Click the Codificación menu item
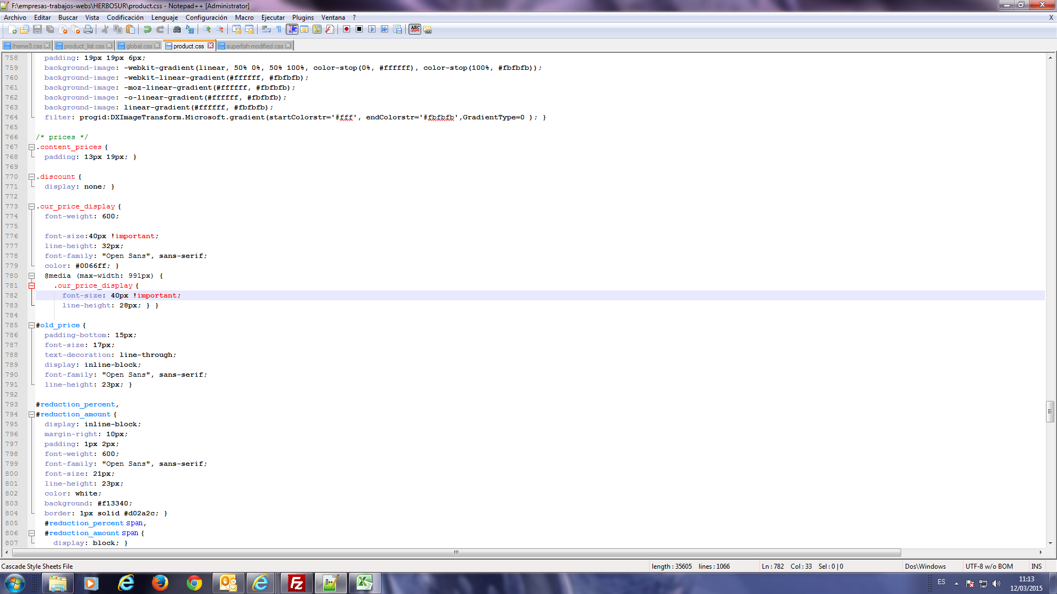 click(x=125, y=18)
